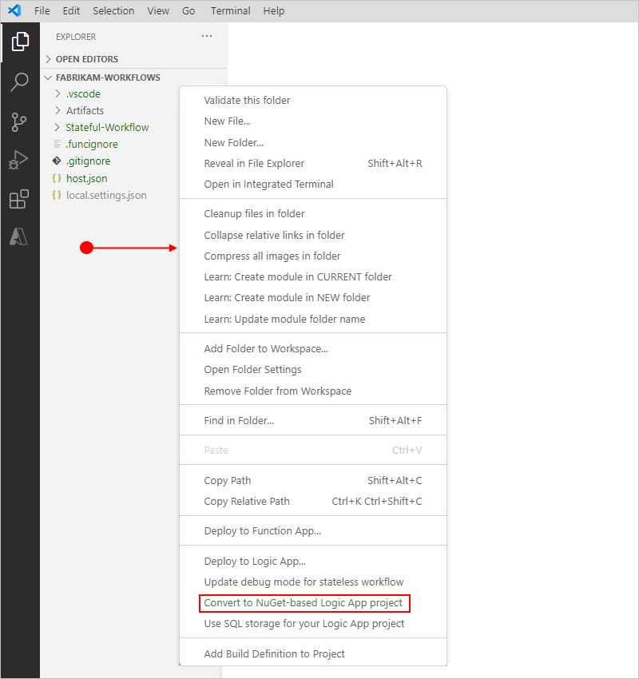Select Collapse relative links in folder

(313, 235)
